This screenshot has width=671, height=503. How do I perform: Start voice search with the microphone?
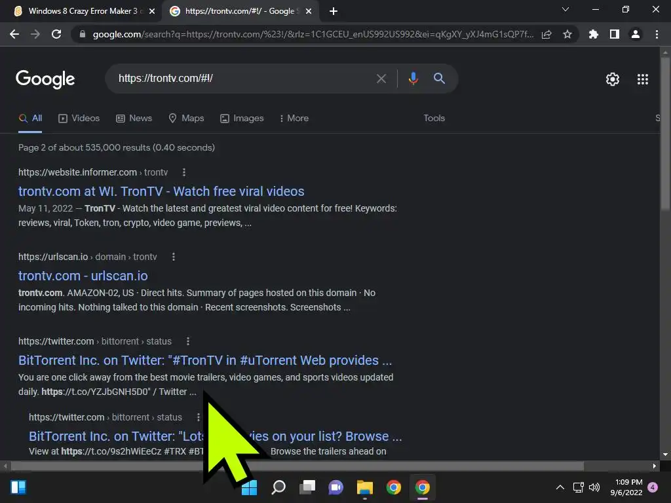click(x=413, y=79)
